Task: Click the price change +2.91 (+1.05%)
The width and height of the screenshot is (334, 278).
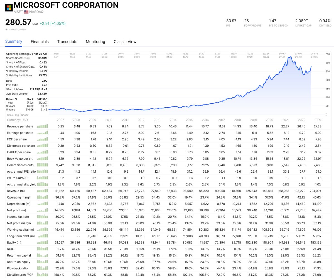Action: (53, 24)
